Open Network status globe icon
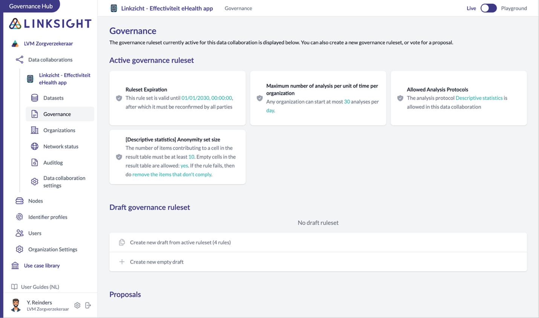This screenshot has width=539, height=318. pyautogui.click(x=35, y=146)
